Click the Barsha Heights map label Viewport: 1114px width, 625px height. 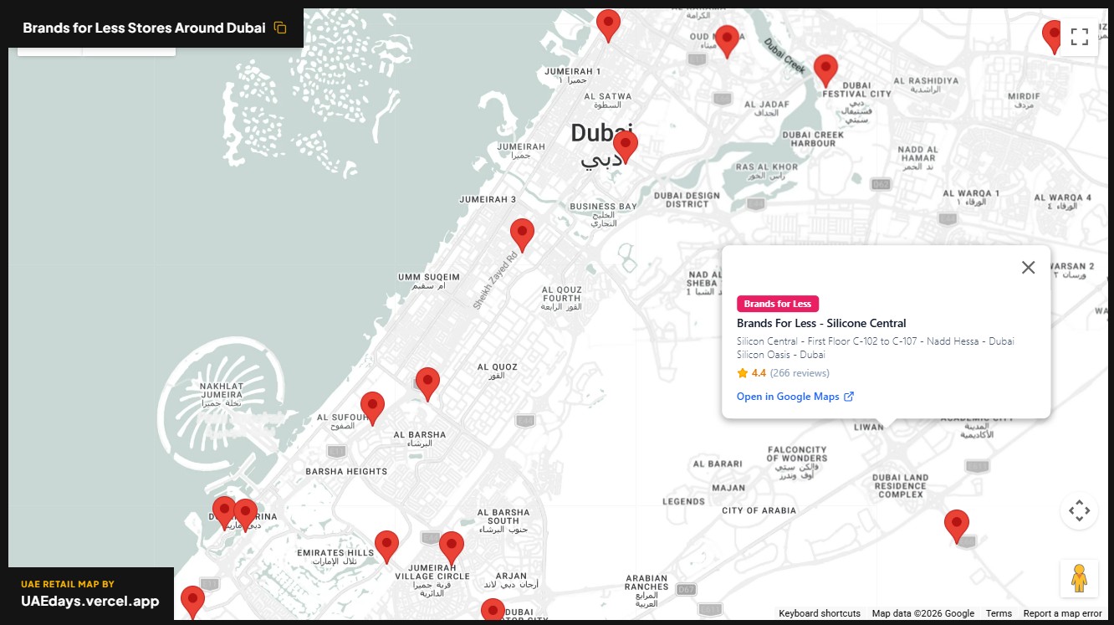click(346, 472)
